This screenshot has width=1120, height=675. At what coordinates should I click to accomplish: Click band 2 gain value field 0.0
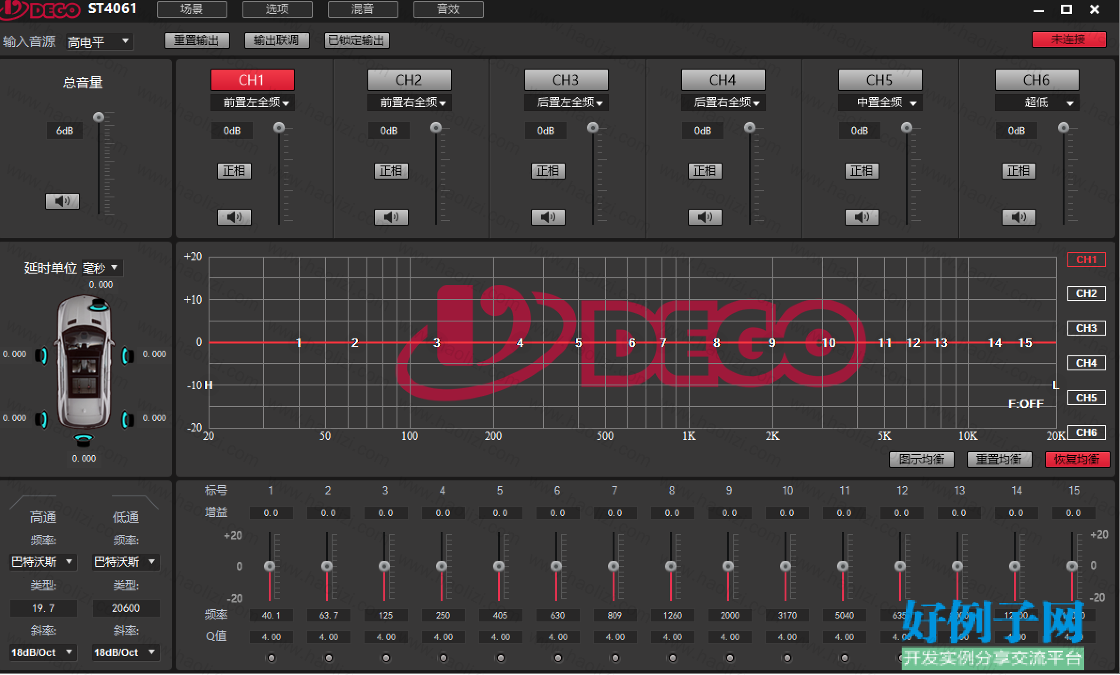click(328, 513)
